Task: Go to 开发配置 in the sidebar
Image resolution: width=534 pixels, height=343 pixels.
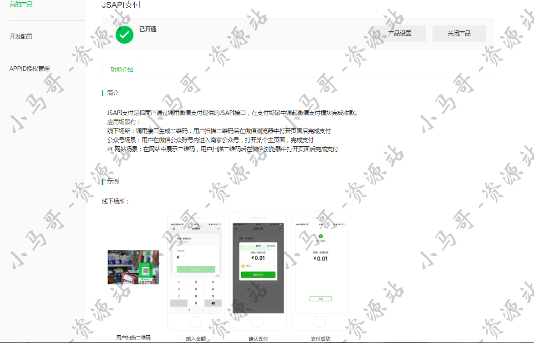Action: point(21,36)
